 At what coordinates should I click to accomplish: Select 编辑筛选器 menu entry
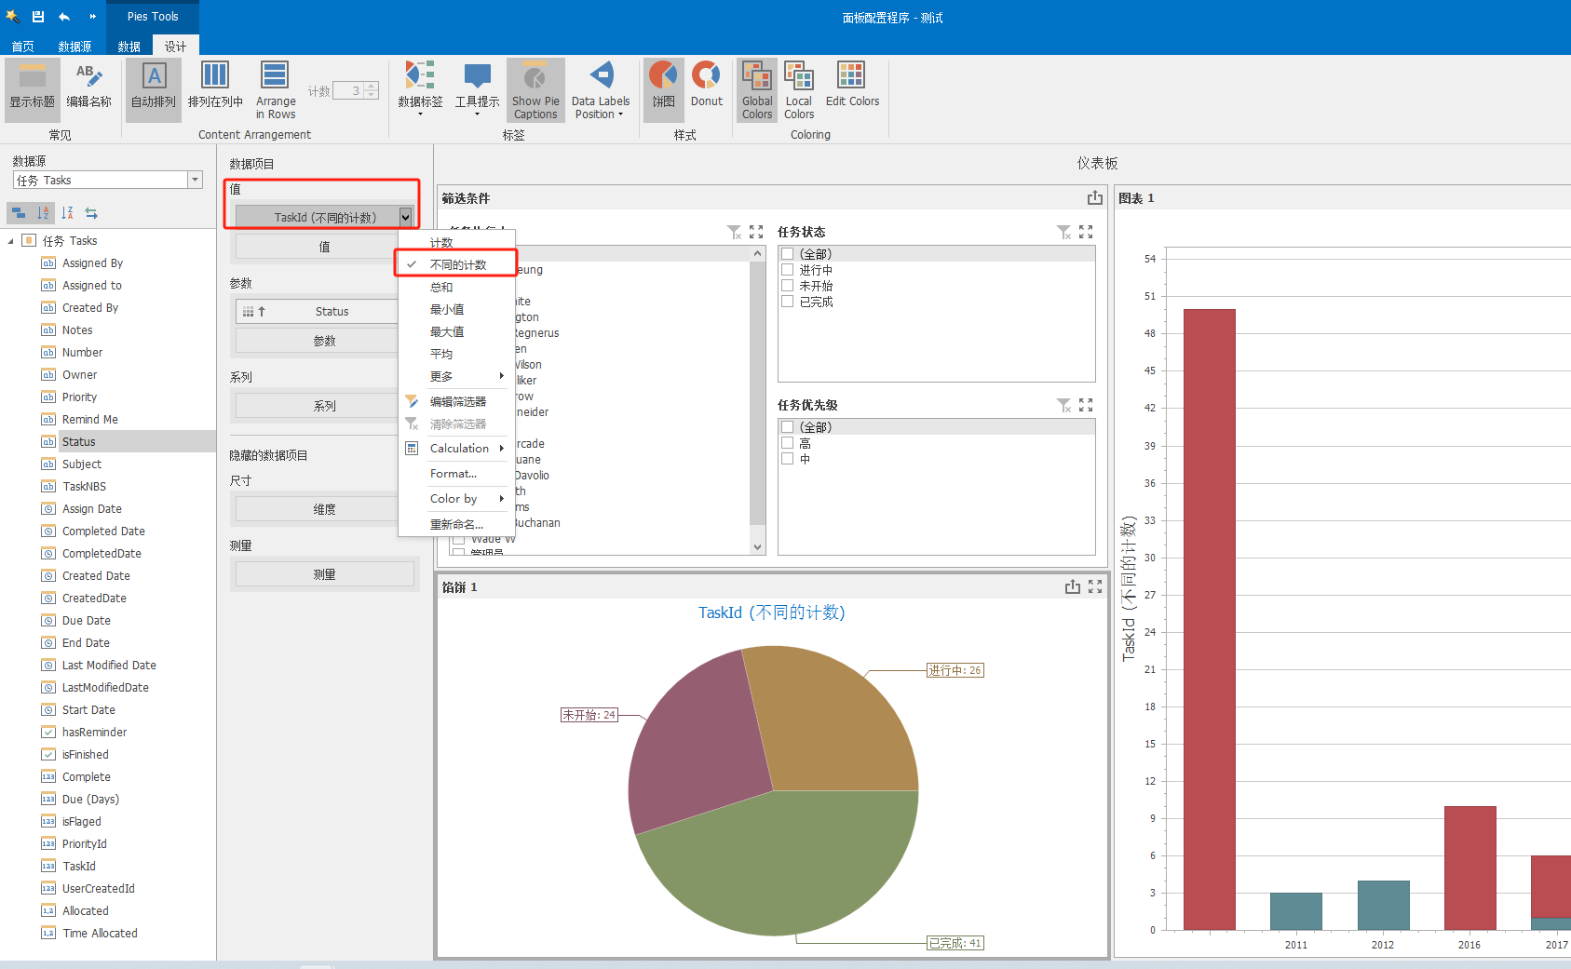[x=457, y=401]
